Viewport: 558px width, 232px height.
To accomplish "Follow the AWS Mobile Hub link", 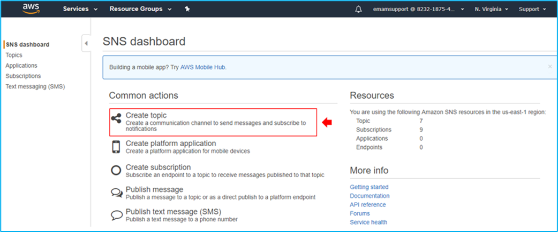I will point(203,67).
